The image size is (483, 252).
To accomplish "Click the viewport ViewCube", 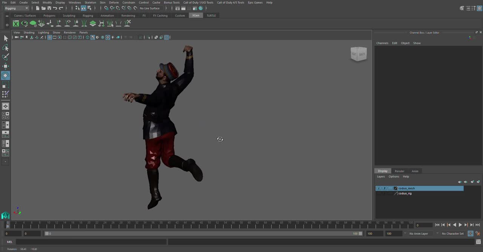I will point(358,54).
